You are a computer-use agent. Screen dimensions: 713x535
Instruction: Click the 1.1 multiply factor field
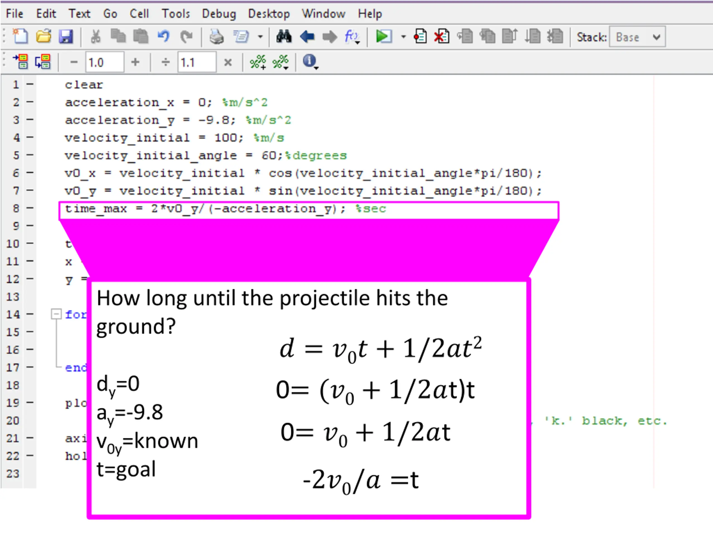(x=197, y=62)
